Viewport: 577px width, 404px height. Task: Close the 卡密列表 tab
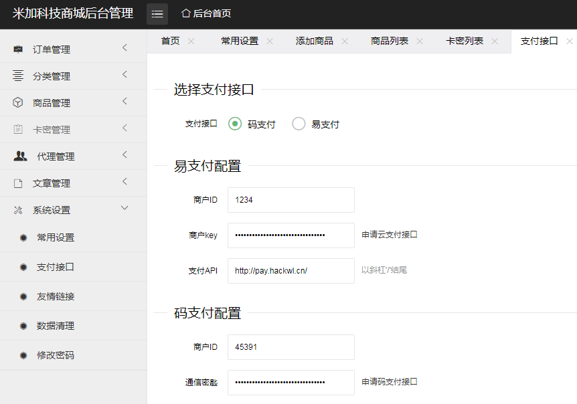point(495,41)
